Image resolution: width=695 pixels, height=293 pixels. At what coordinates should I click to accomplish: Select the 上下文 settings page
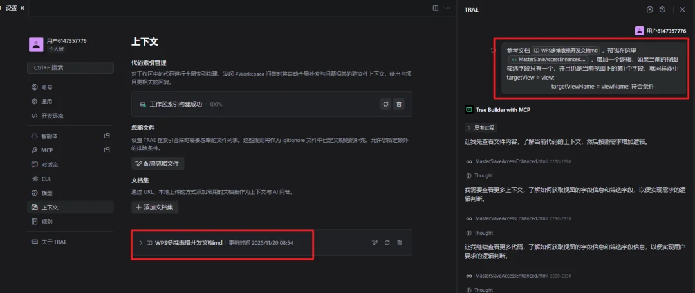point(70,207)
